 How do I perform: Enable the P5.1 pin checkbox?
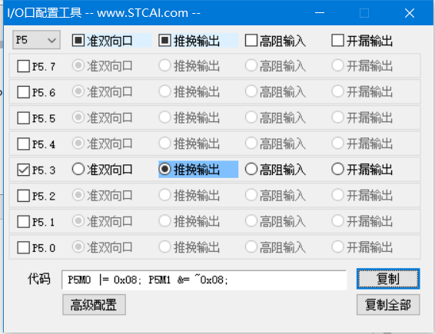(23, 221)
